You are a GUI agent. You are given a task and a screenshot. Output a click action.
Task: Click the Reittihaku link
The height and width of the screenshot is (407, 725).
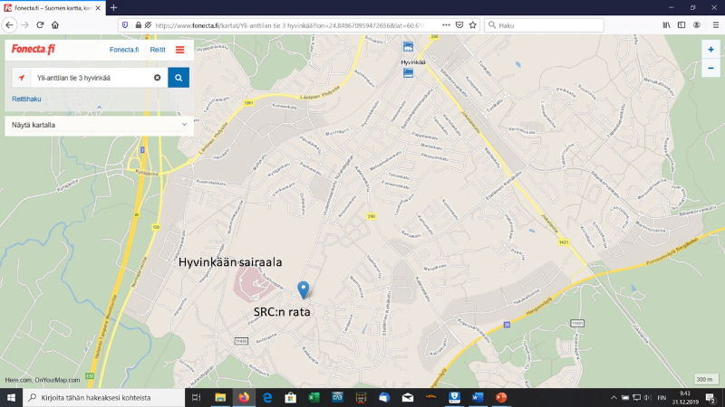pos(26,99)
